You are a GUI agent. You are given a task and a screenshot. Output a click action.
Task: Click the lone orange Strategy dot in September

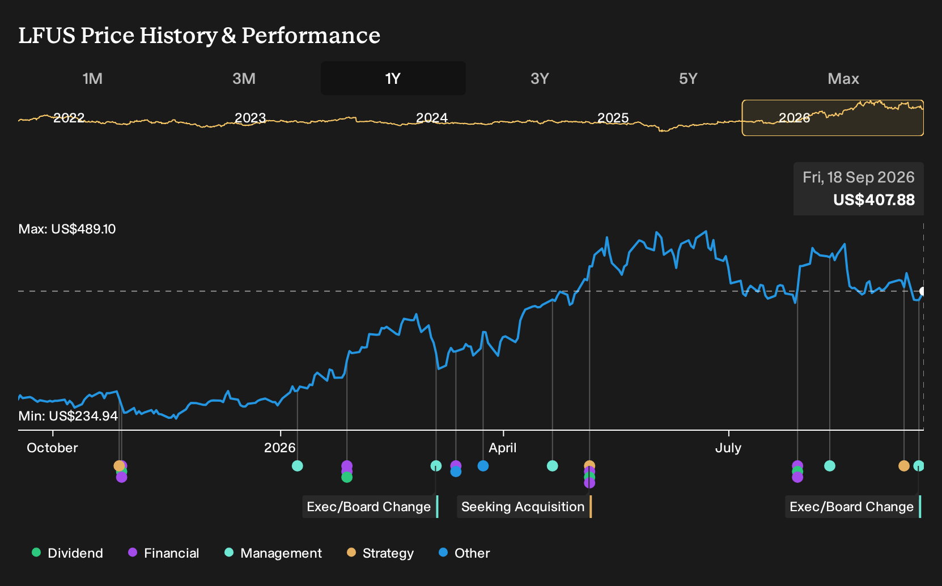click(x=904, y=466)
